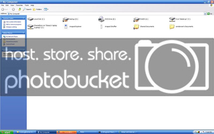
Task: Click Change a setting link
Action: coord(11,27)
